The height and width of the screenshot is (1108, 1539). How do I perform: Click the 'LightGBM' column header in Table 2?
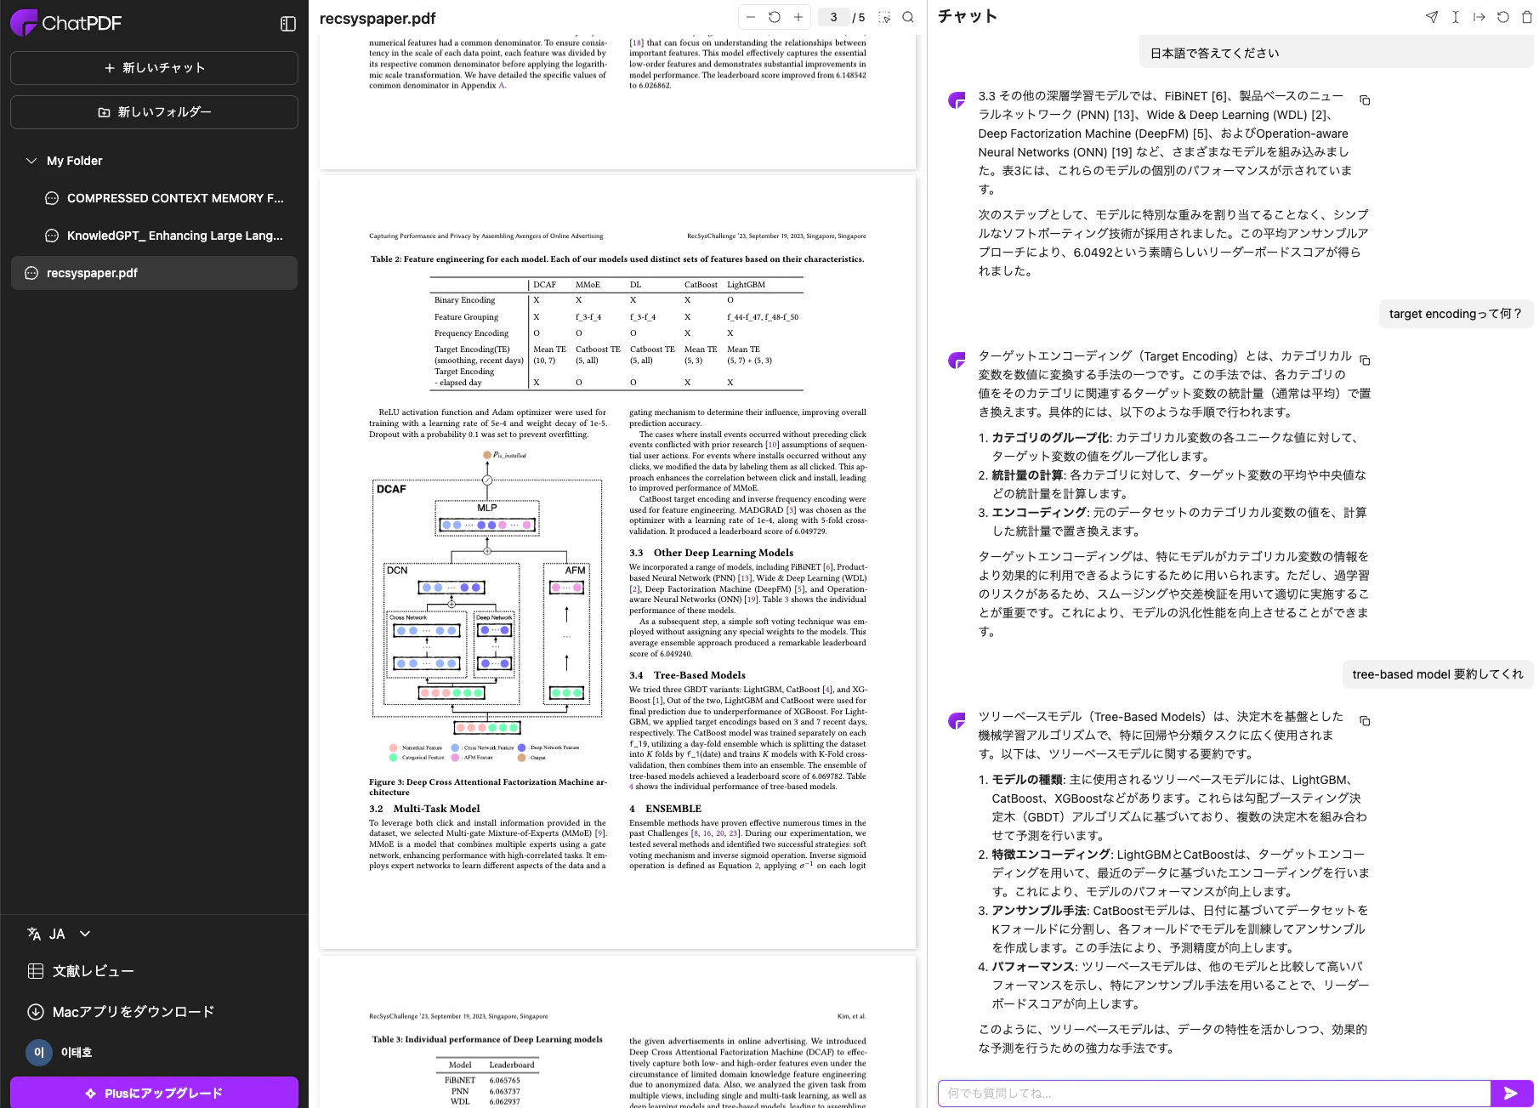click(746, 285)
